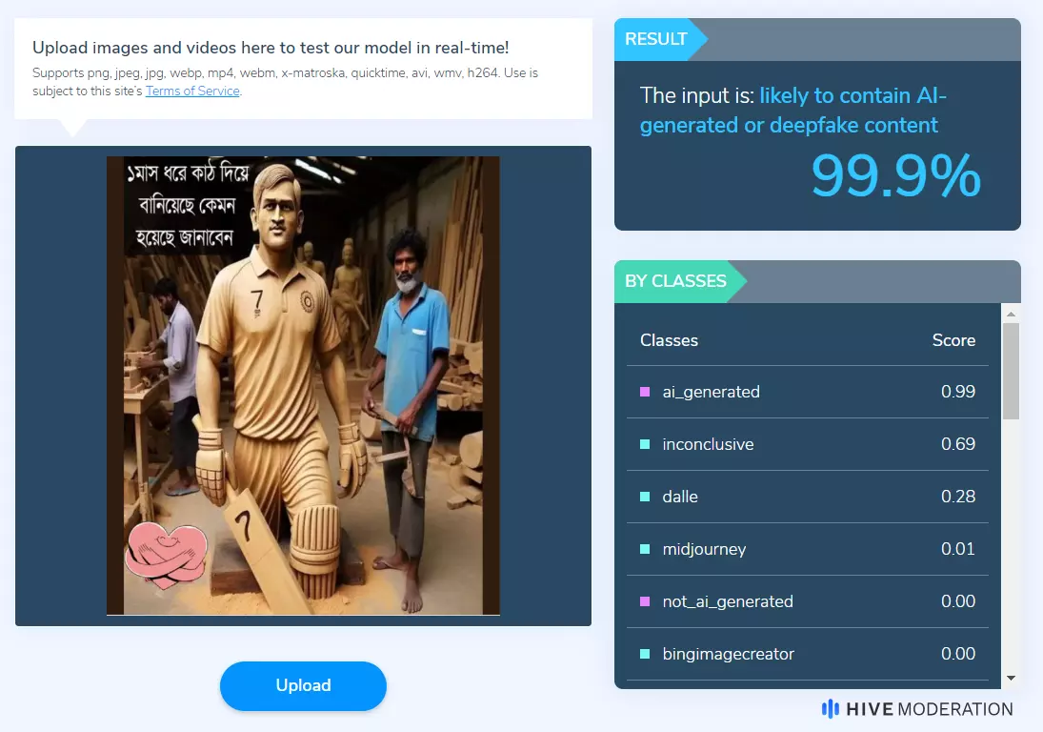Image resolution: width=1043 pixels, height=732 pixels.
Task: Click the purple not_ai_generated class marker
Action: point(645,601)
